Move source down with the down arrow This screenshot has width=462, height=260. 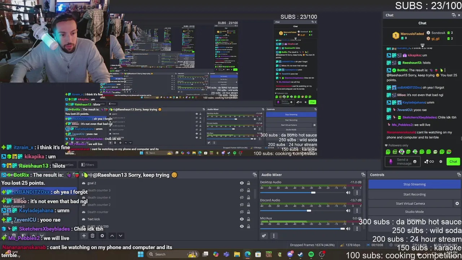pos(121,236)
